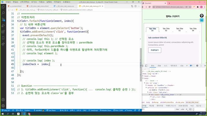Open the editor More Actions menu
Screen dimensions: 207x116
coord(139,6)
